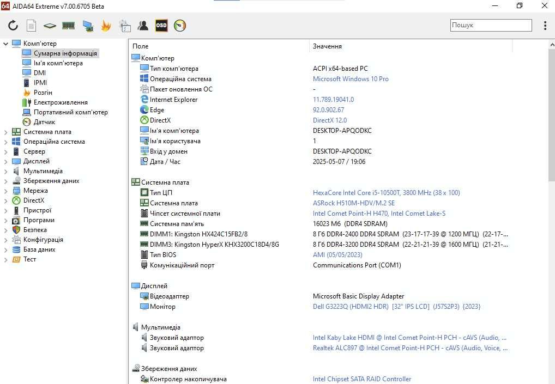Open the DirectX 12.0 link
Screen dimensions: 555x384
point(329,120)
